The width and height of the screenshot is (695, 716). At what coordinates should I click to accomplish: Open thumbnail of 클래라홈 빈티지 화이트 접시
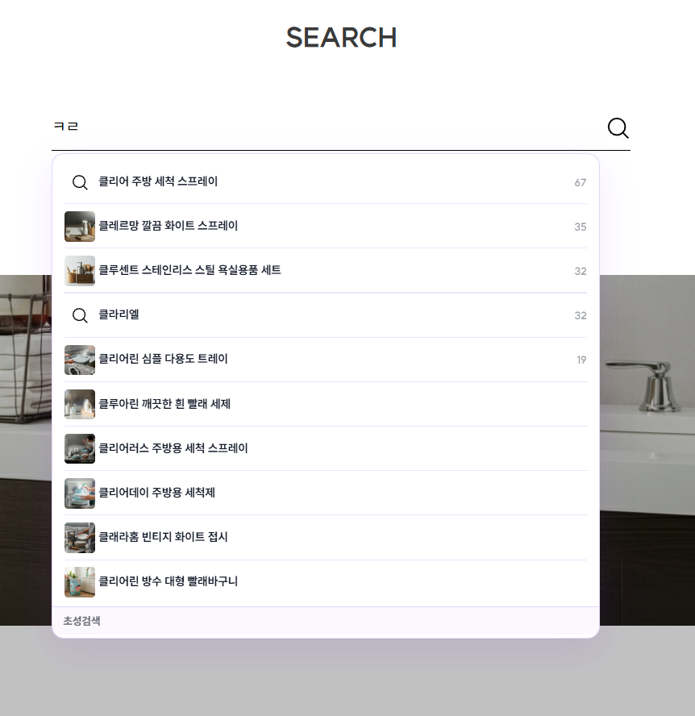click(80, 537)
